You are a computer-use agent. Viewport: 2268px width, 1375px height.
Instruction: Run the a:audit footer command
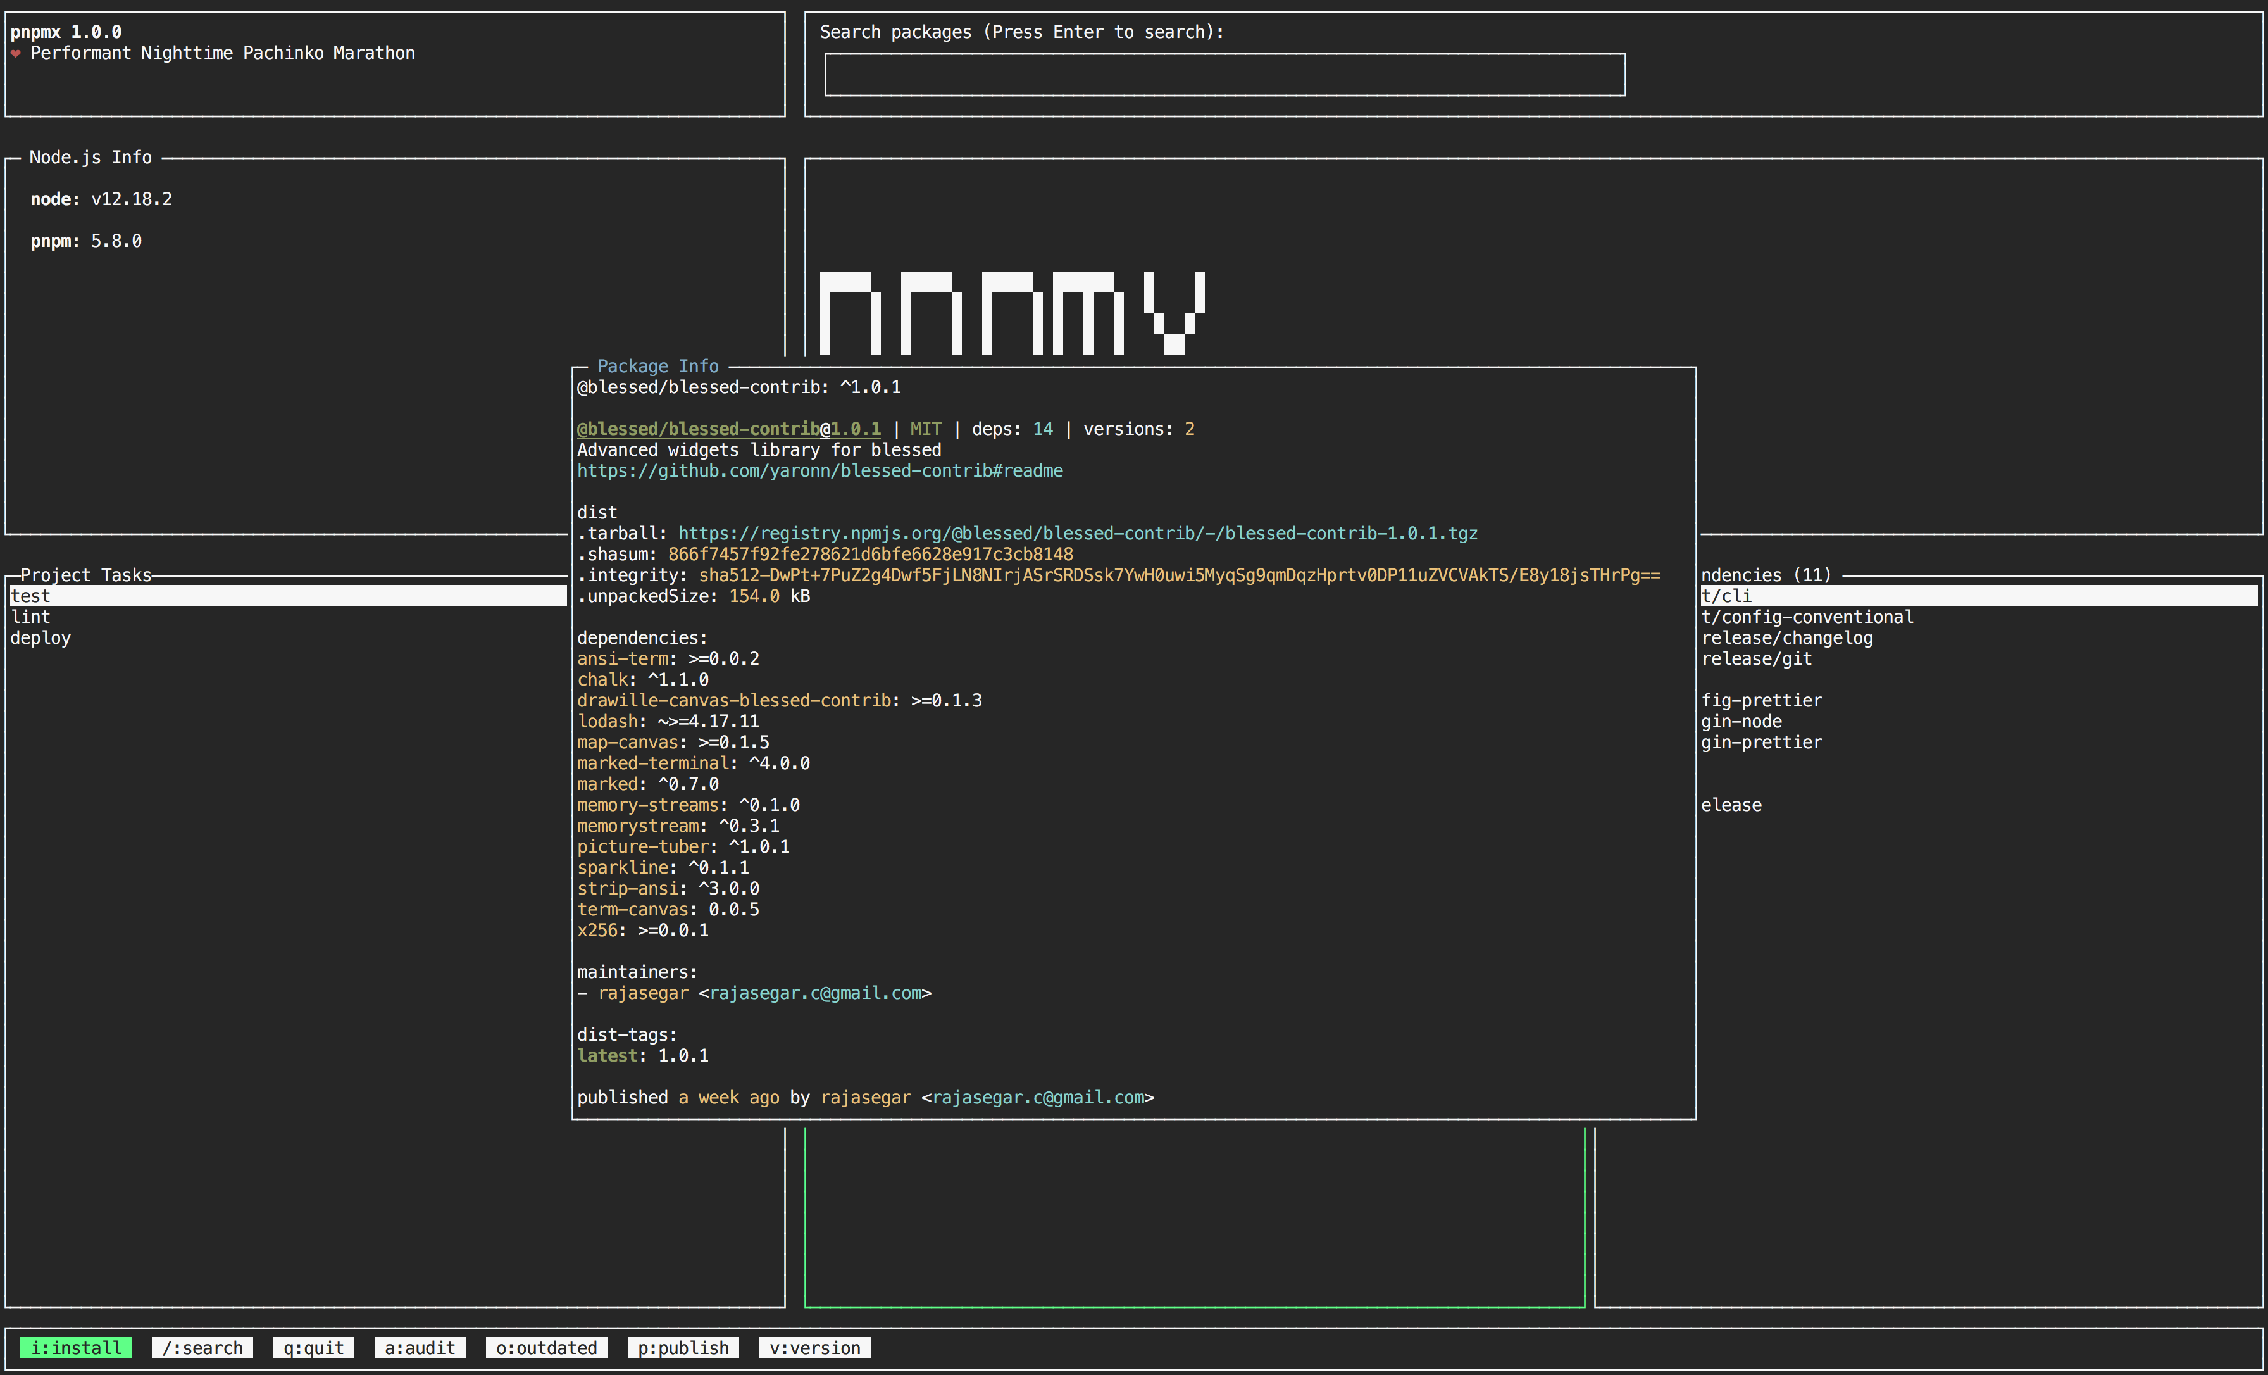point(420,1347)
